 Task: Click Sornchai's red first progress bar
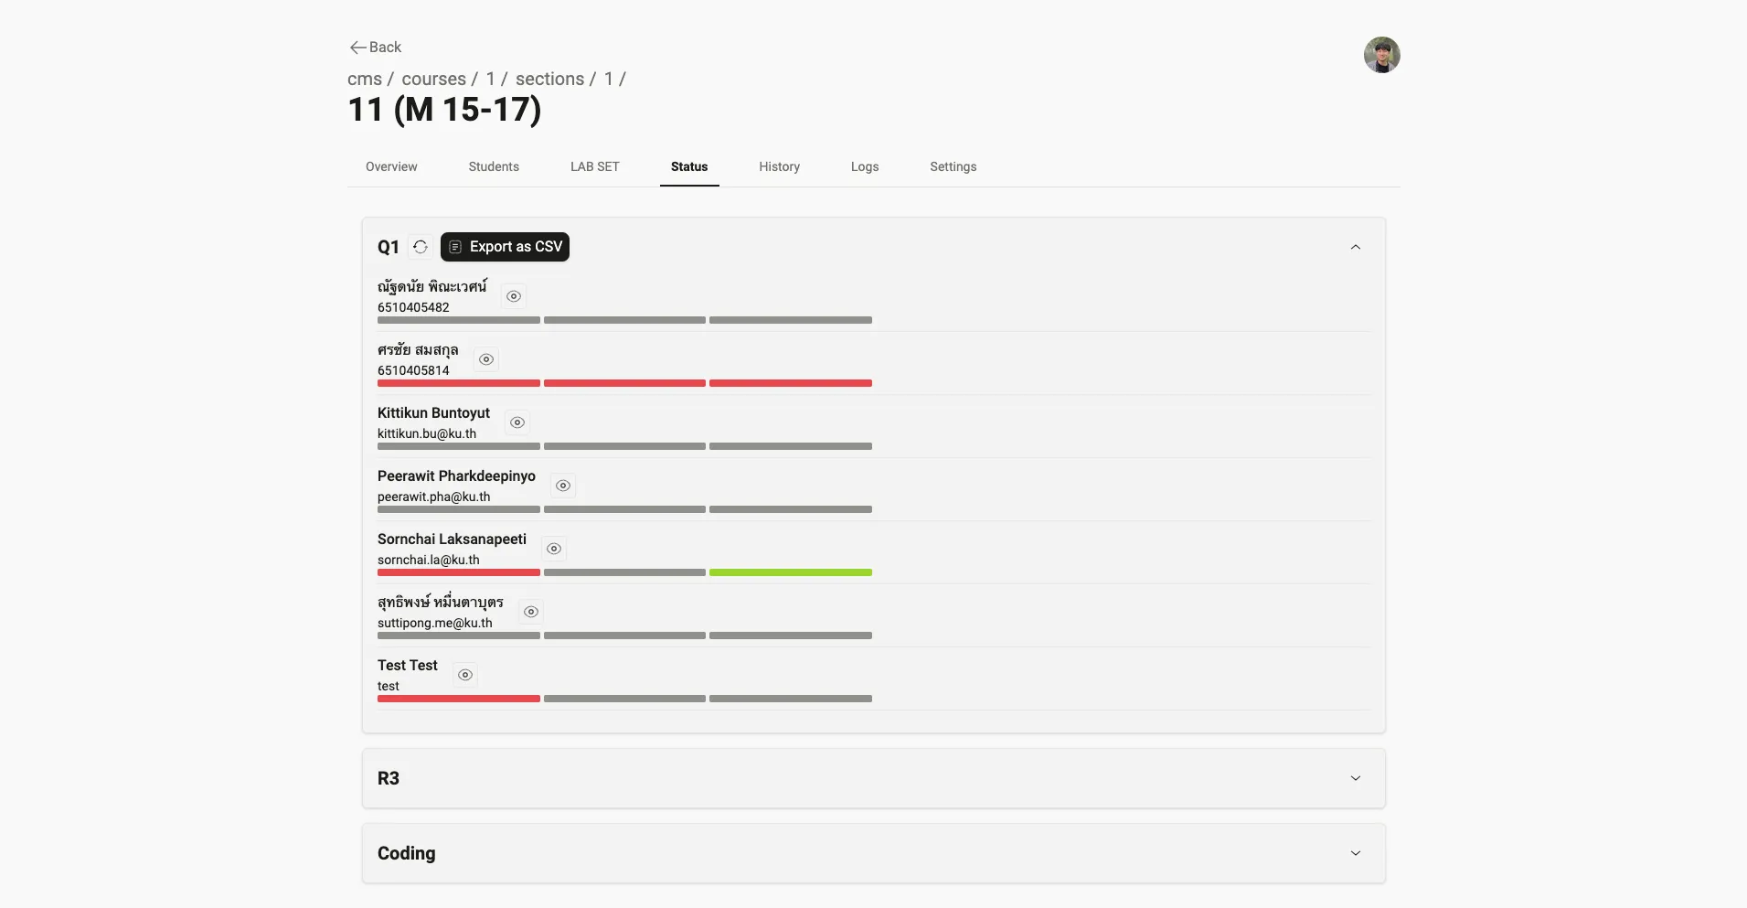[x=459, y=572]
